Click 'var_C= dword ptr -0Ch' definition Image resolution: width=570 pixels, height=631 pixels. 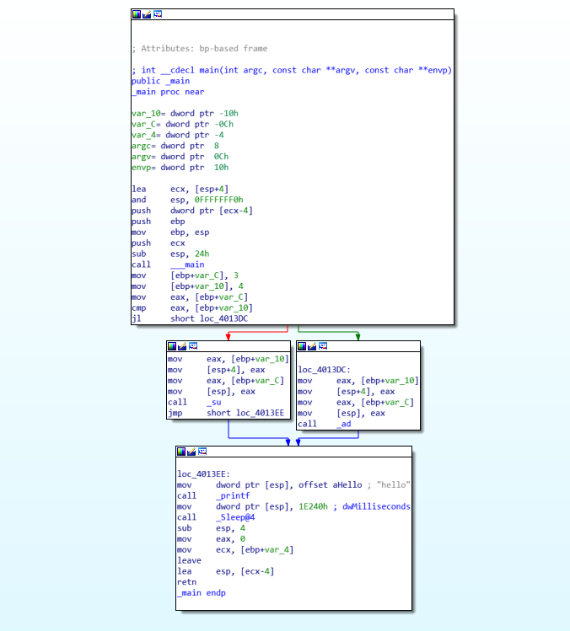click(x=182, y=125)
